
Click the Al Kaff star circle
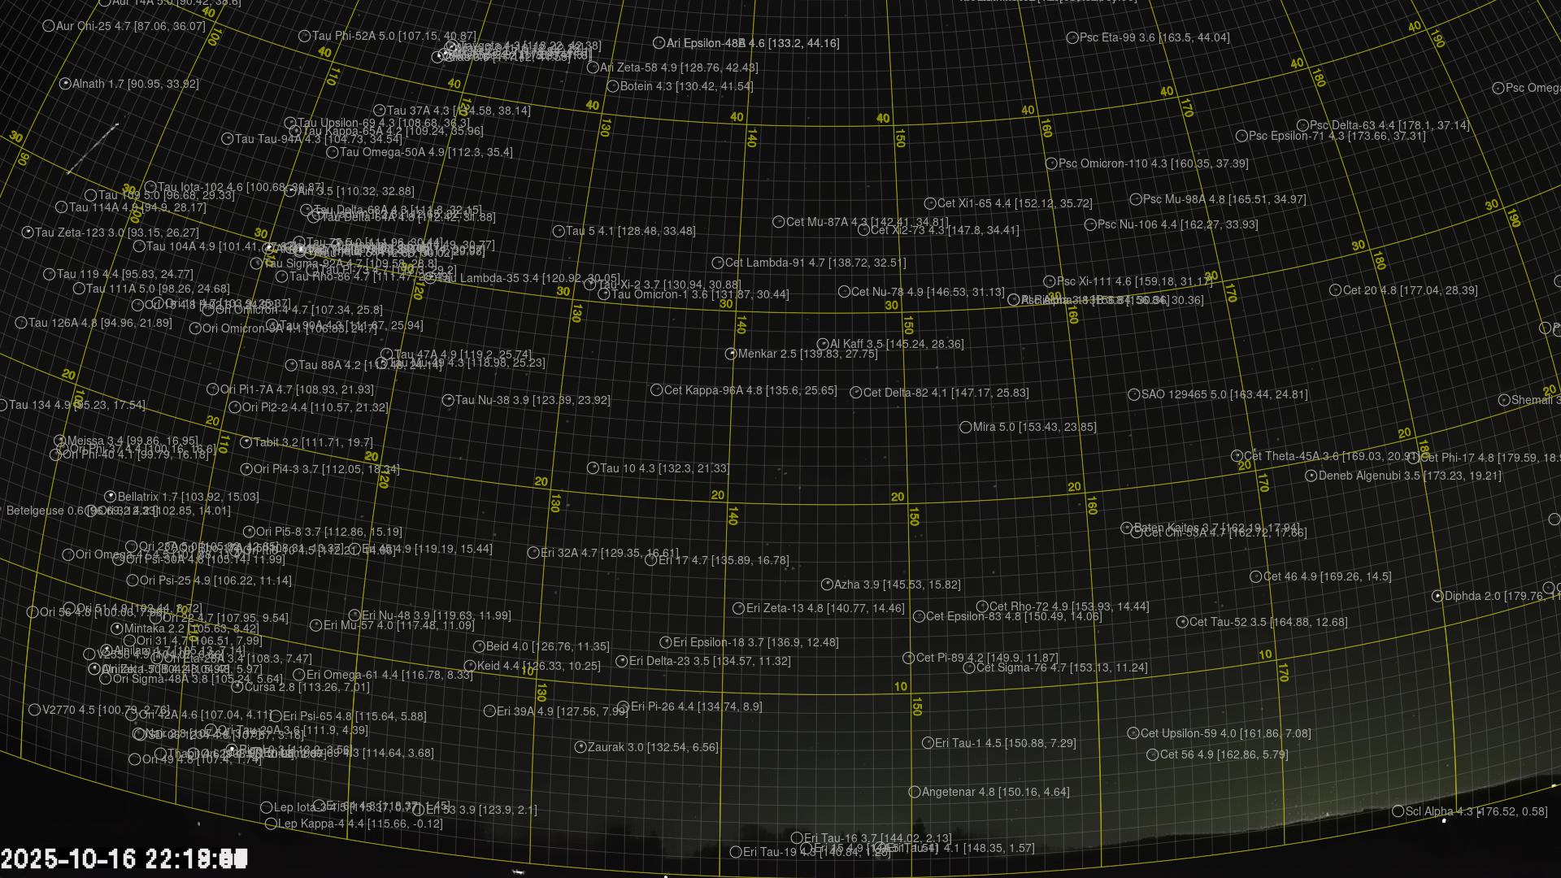click(x=822, y=344)
